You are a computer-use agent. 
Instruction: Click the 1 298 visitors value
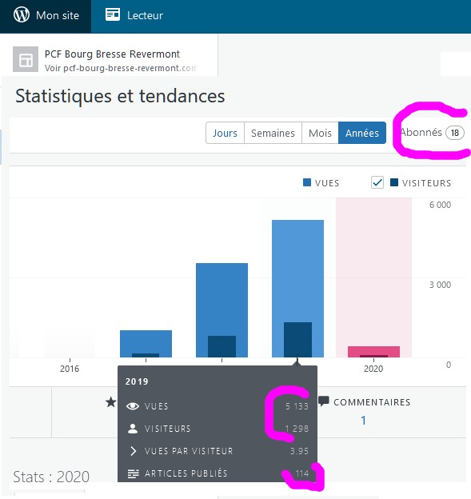297,429
